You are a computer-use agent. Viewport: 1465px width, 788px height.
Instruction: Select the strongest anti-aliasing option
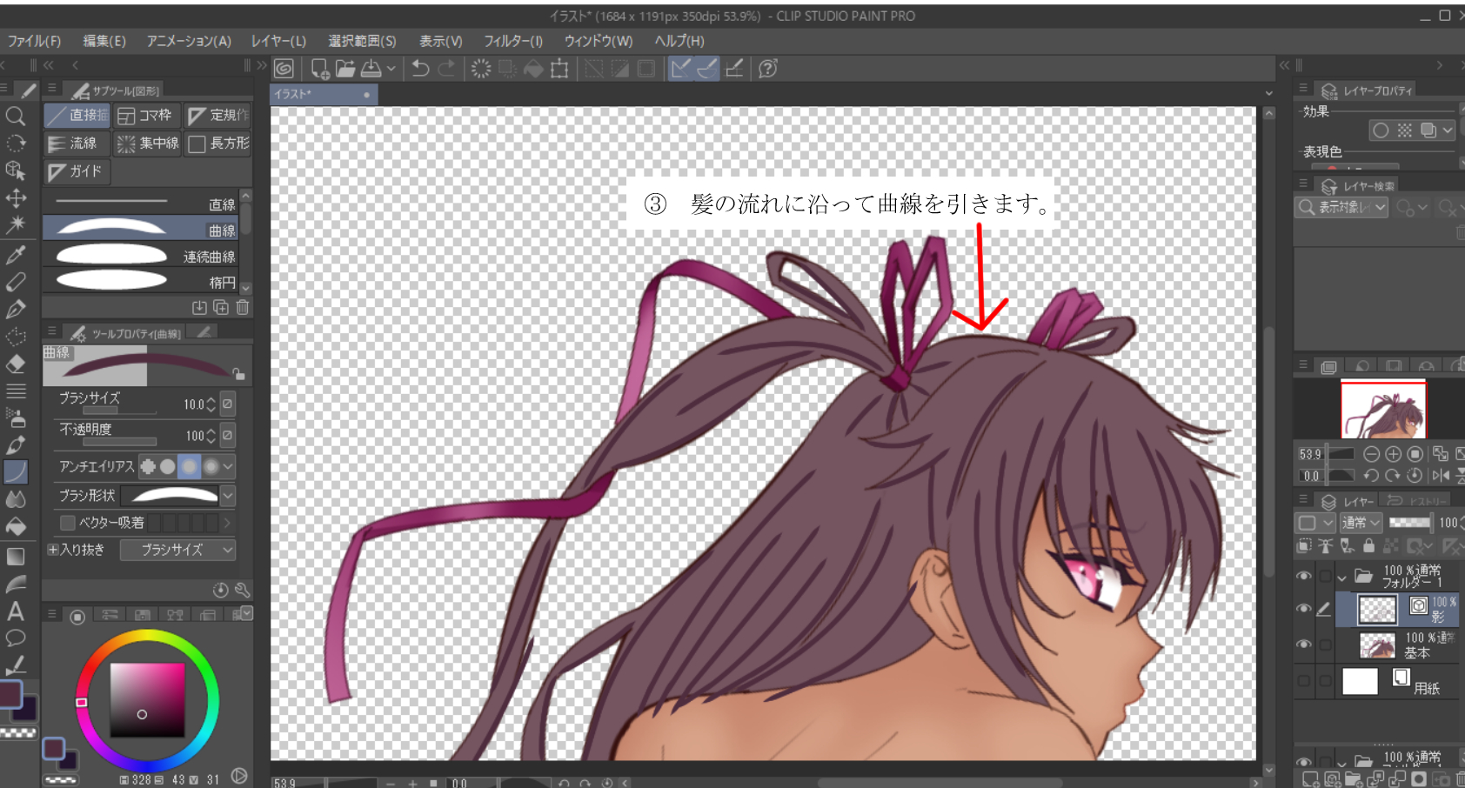(x=211, y=467)
